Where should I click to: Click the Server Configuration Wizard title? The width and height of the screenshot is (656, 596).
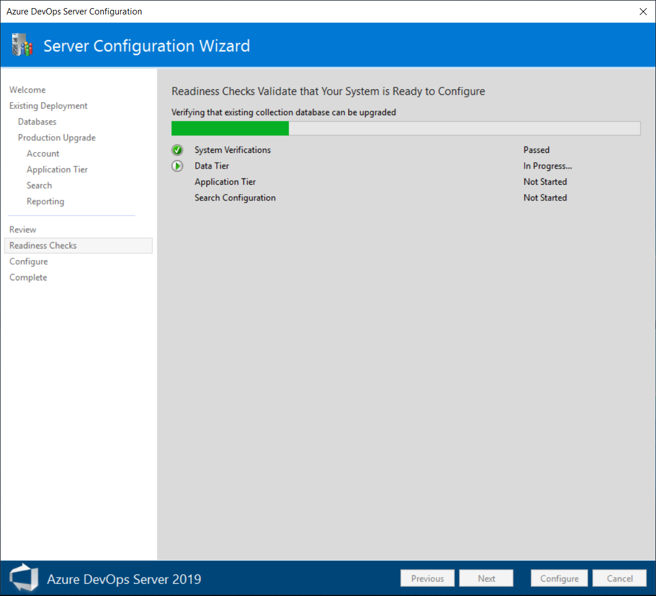[x=147, y=46]
